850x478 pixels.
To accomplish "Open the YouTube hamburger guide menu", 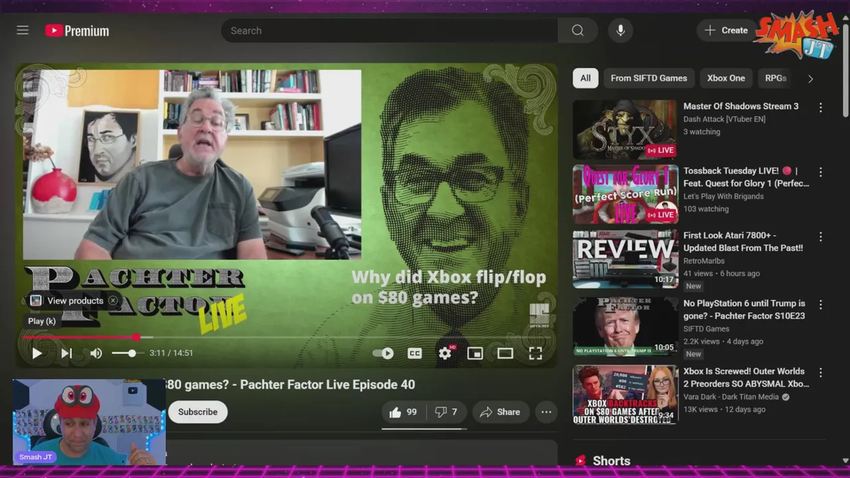I will 23,31.
